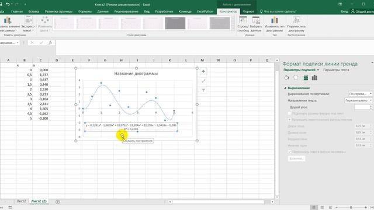Click the chart styles brush button
Screen dimensions: 374x210
point(203,81)
